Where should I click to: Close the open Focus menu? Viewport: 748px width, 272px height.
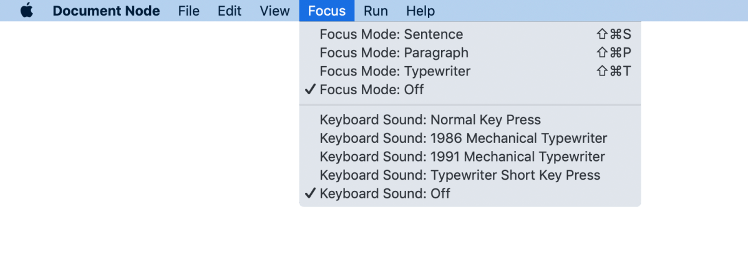(x=326, y=11)
